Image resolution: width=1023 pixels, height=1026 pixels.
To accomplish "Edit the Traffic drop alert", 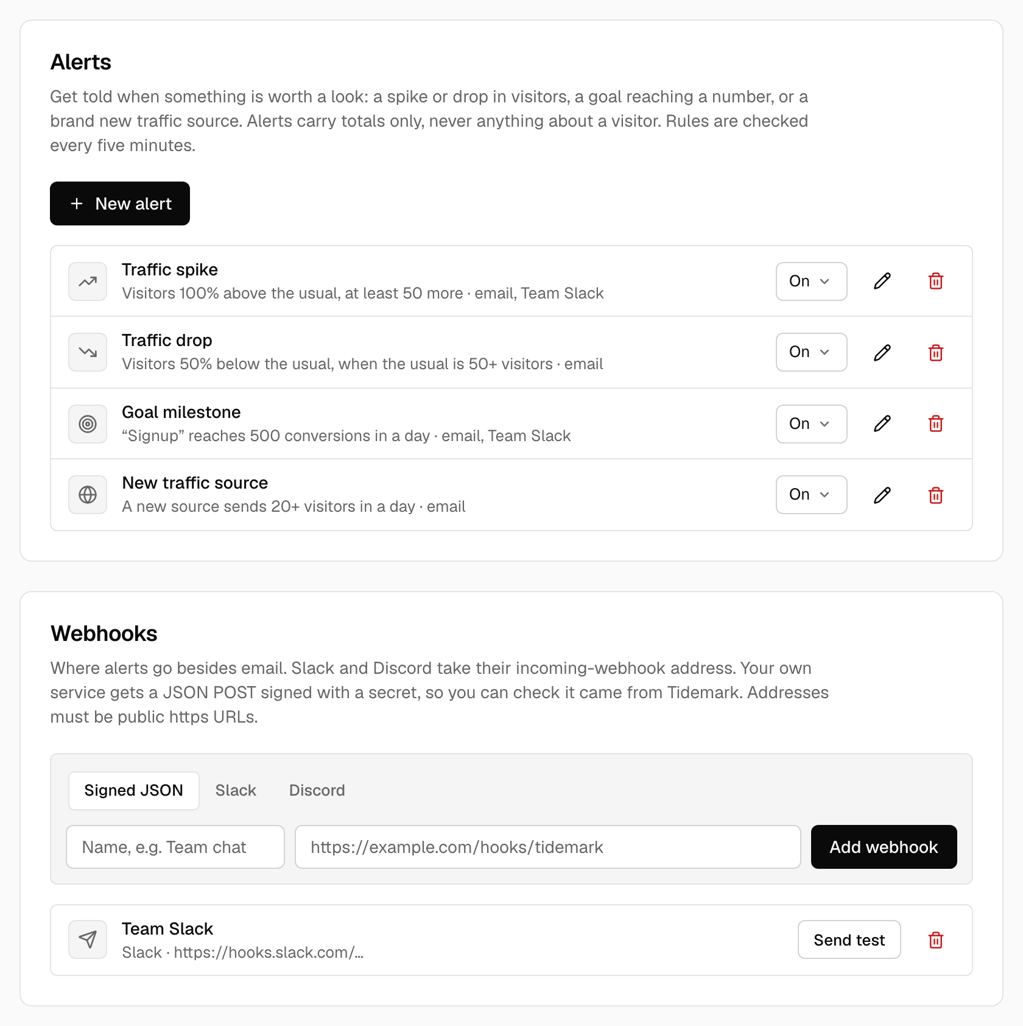I will (882, 352).
